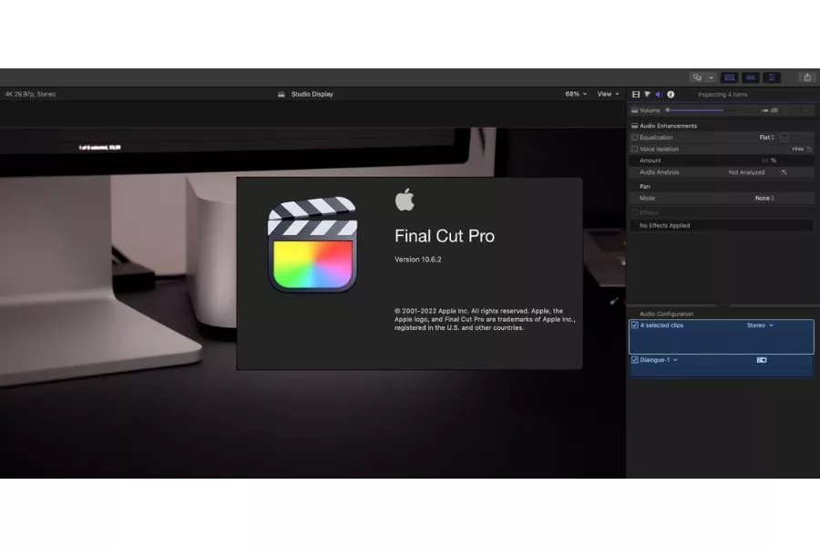Toggle the browser panel layout button

pyautogui.click(x=730, y=77)
